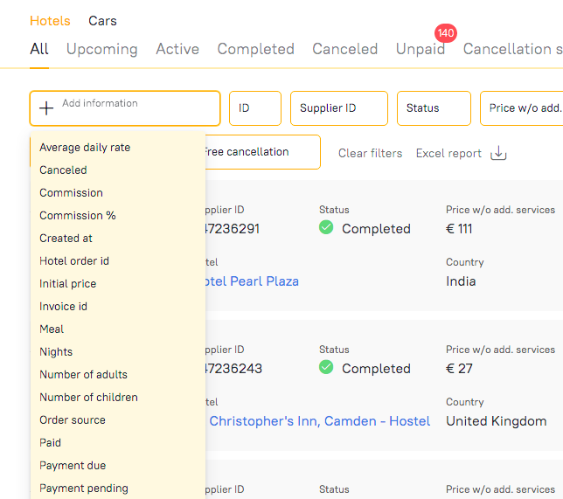Click the 140 unpaid badge

446,33
